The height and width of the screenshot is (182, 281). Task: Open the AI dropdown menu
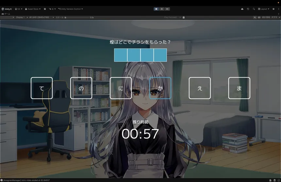point(52,9)
